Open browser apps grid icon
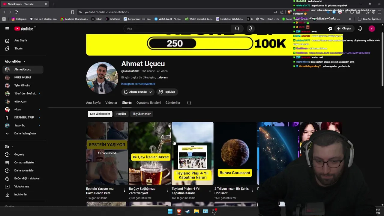The width and height of the screenshot is (384, 216). tap(4, 19)
